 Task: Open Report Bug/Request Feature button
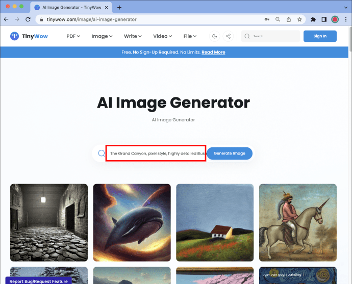click(38, 281)
